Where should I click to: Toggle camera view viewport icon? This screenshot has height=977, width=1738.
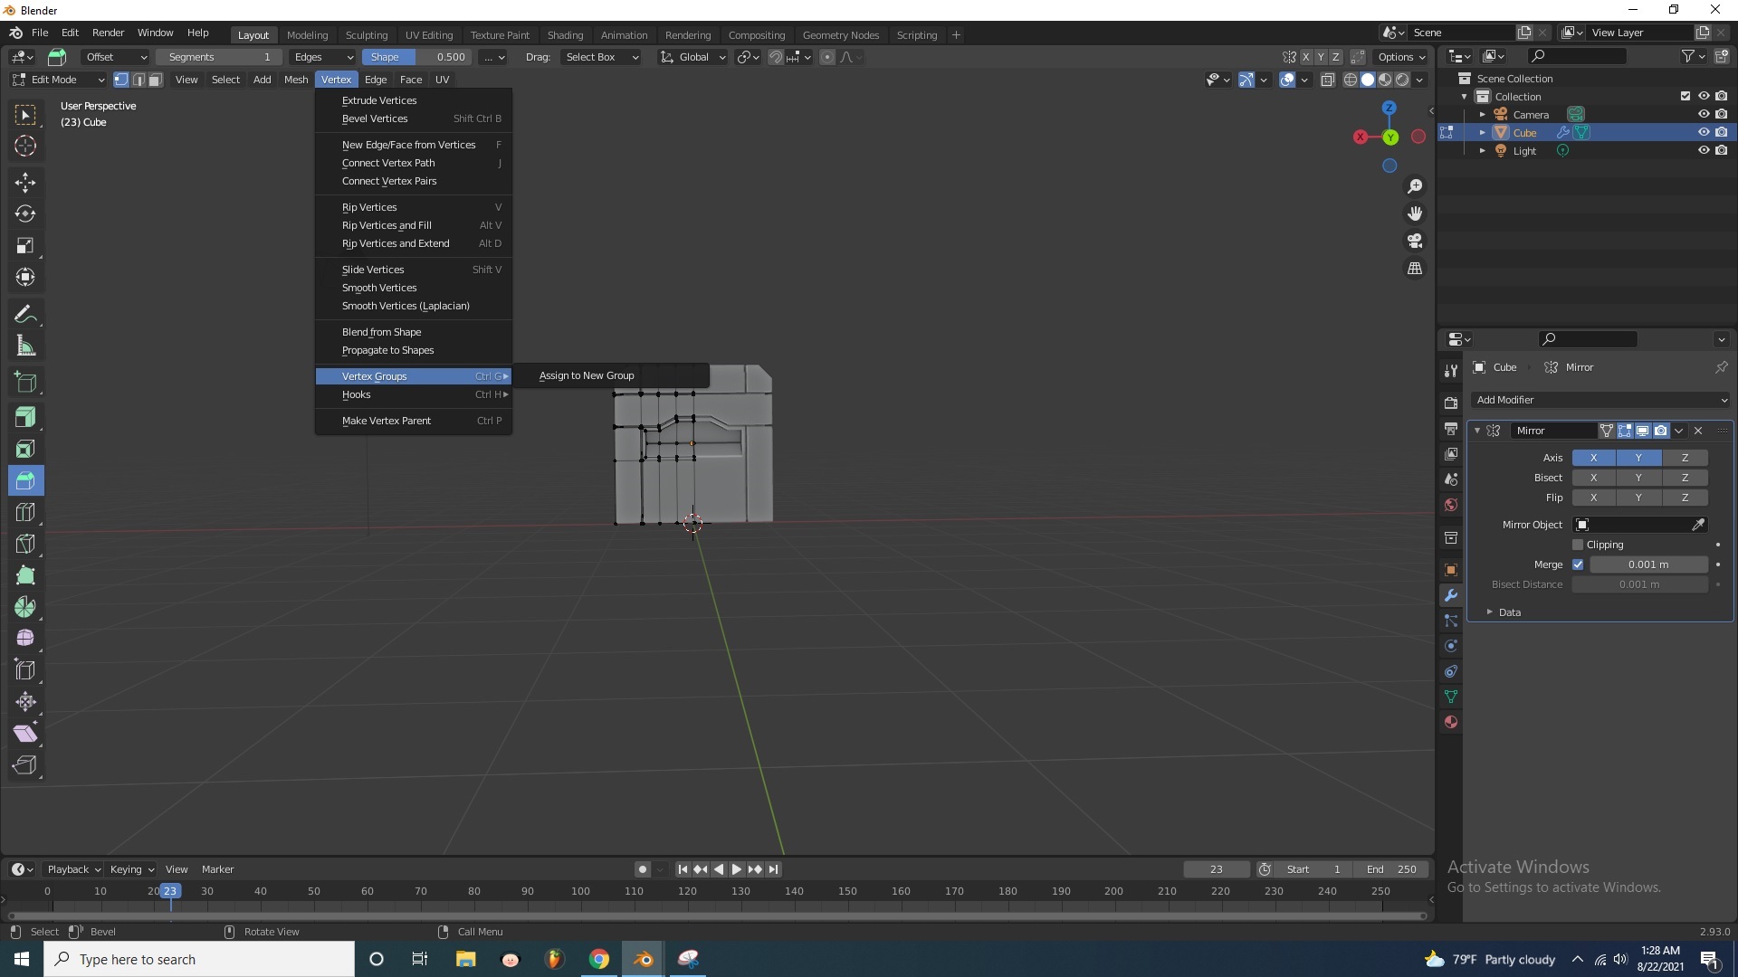tap(1415, 242)
